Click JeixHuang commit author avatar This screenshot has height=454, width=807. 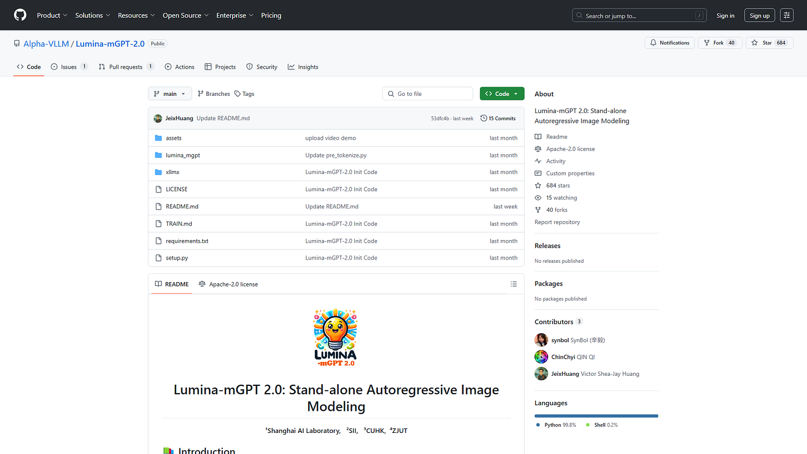[x=158, y=118]
